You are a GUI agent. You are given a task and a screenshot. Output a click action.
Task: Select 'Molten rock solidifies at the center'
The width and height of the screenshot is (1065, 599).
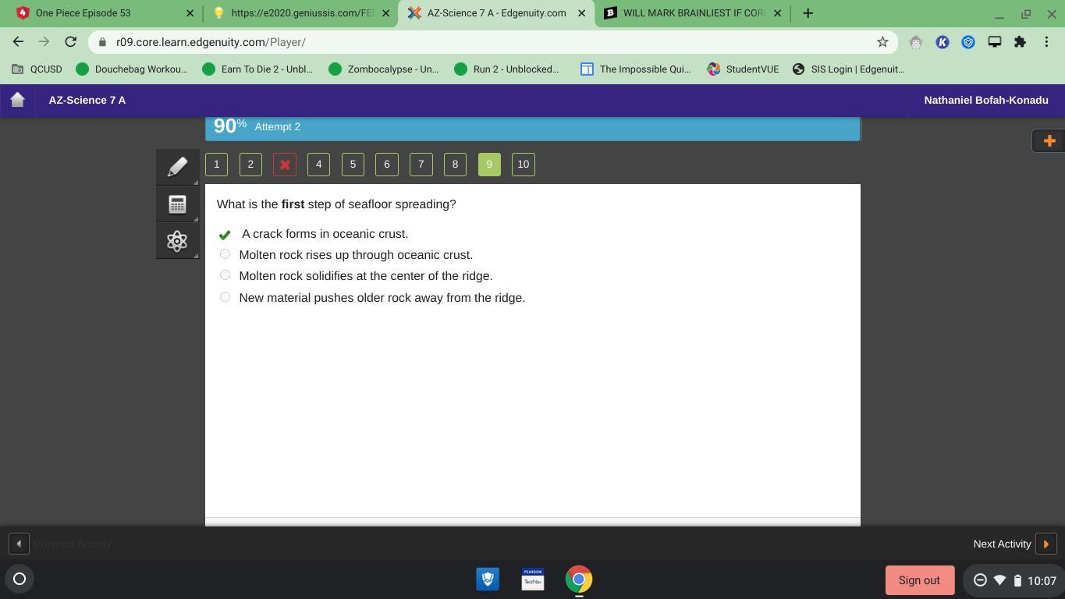point(225,275)
